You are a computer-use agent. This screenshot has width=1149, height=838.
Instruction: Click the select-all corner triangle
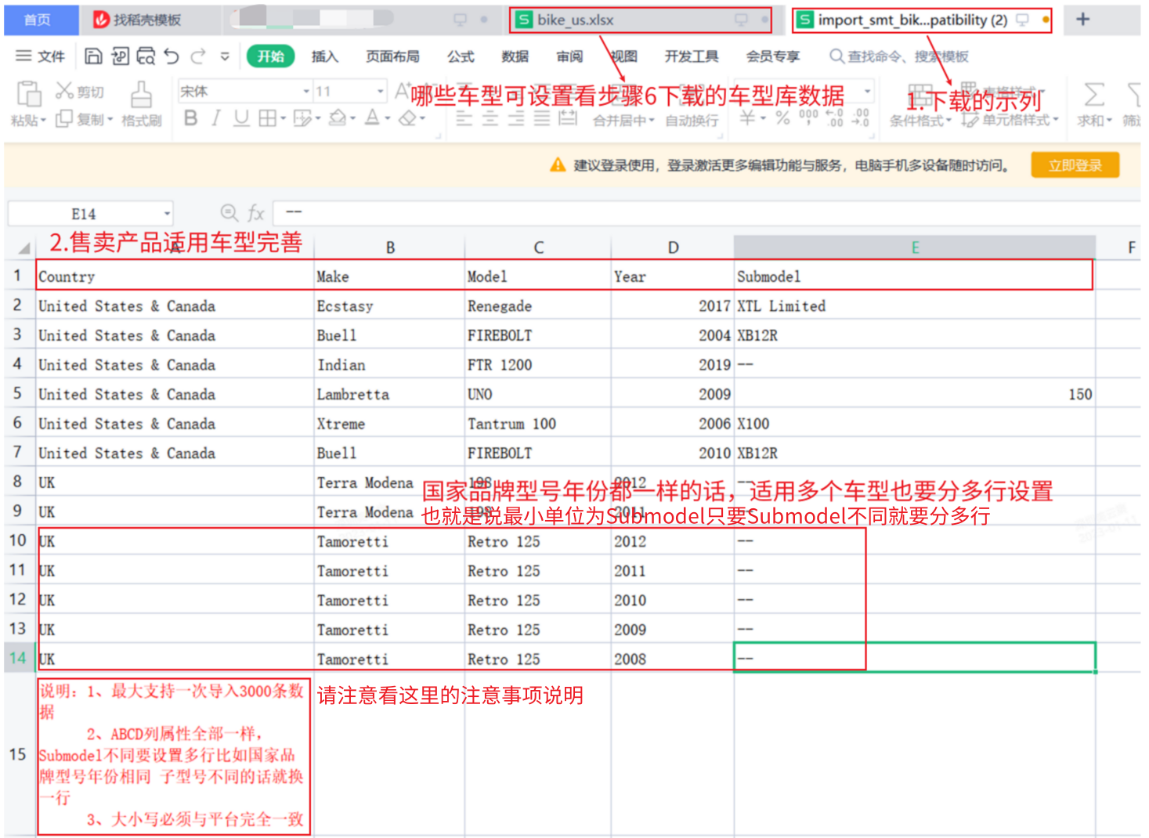click(x=23, y=248)
